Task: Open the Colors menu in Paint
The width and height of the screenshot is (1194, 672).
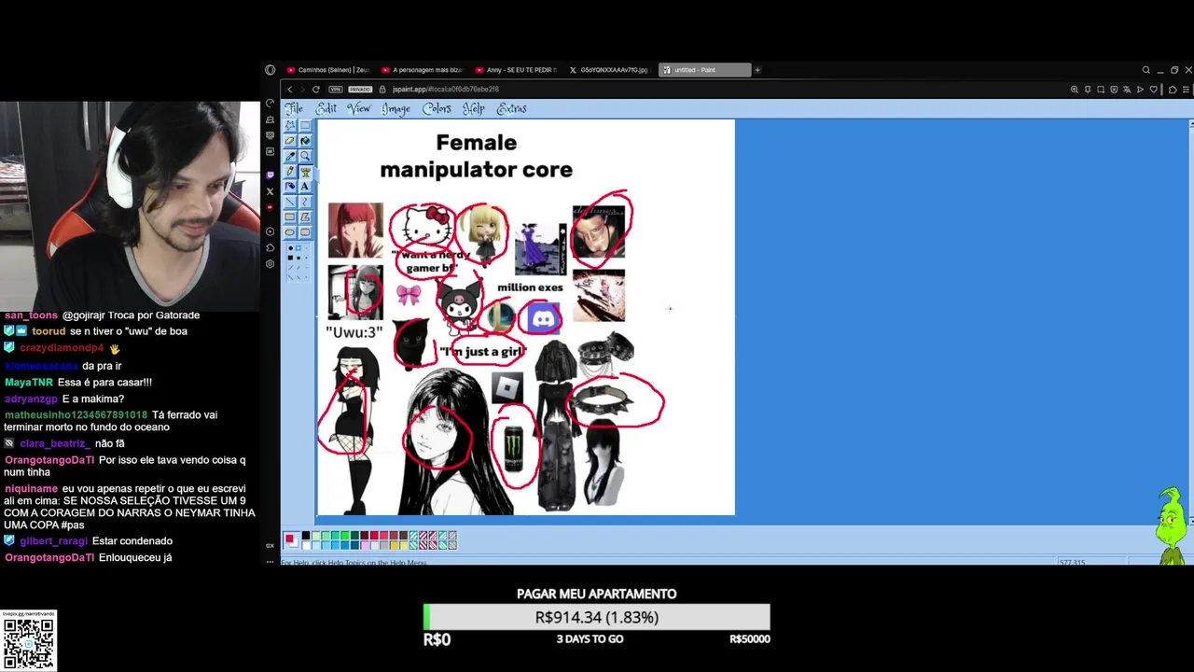Action: point(437,108)
